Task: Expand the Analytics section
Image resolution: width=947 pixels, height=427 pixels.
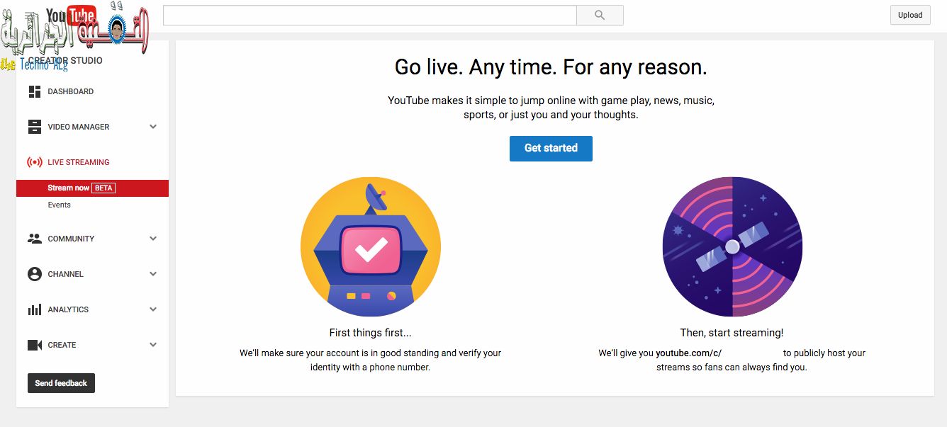Action: tap(153, 309)
